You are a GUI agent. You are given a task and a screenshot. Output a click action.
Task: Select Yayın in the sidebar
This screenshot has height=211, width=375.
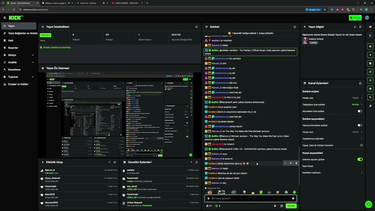pyautogui.click(x=19, y=26)
